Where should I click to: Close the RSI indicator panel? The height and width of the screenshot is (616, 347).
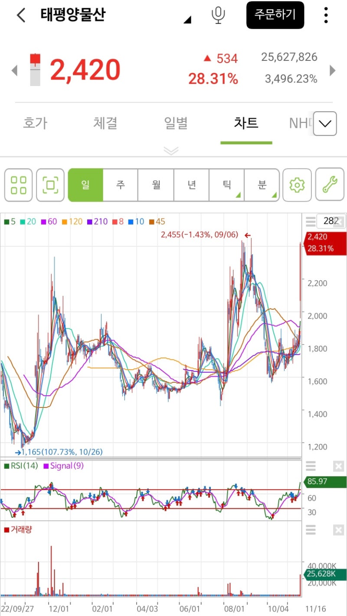[x=338, y=467]
